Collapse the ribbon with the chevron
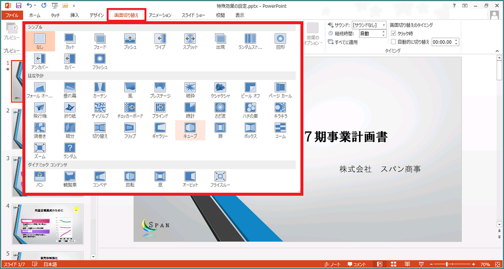Image resolution: width=504 pixels, height=269 pixels. point(497,51)
